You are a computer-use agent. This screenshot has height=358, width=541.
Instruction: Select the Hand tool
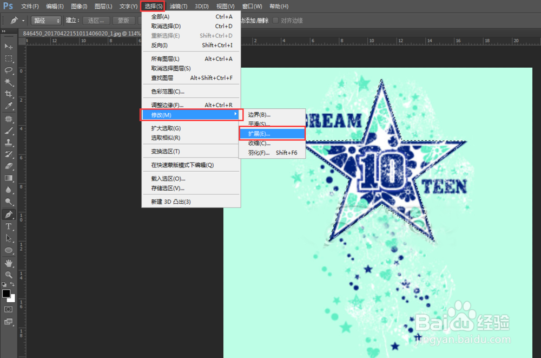(8, 263)
